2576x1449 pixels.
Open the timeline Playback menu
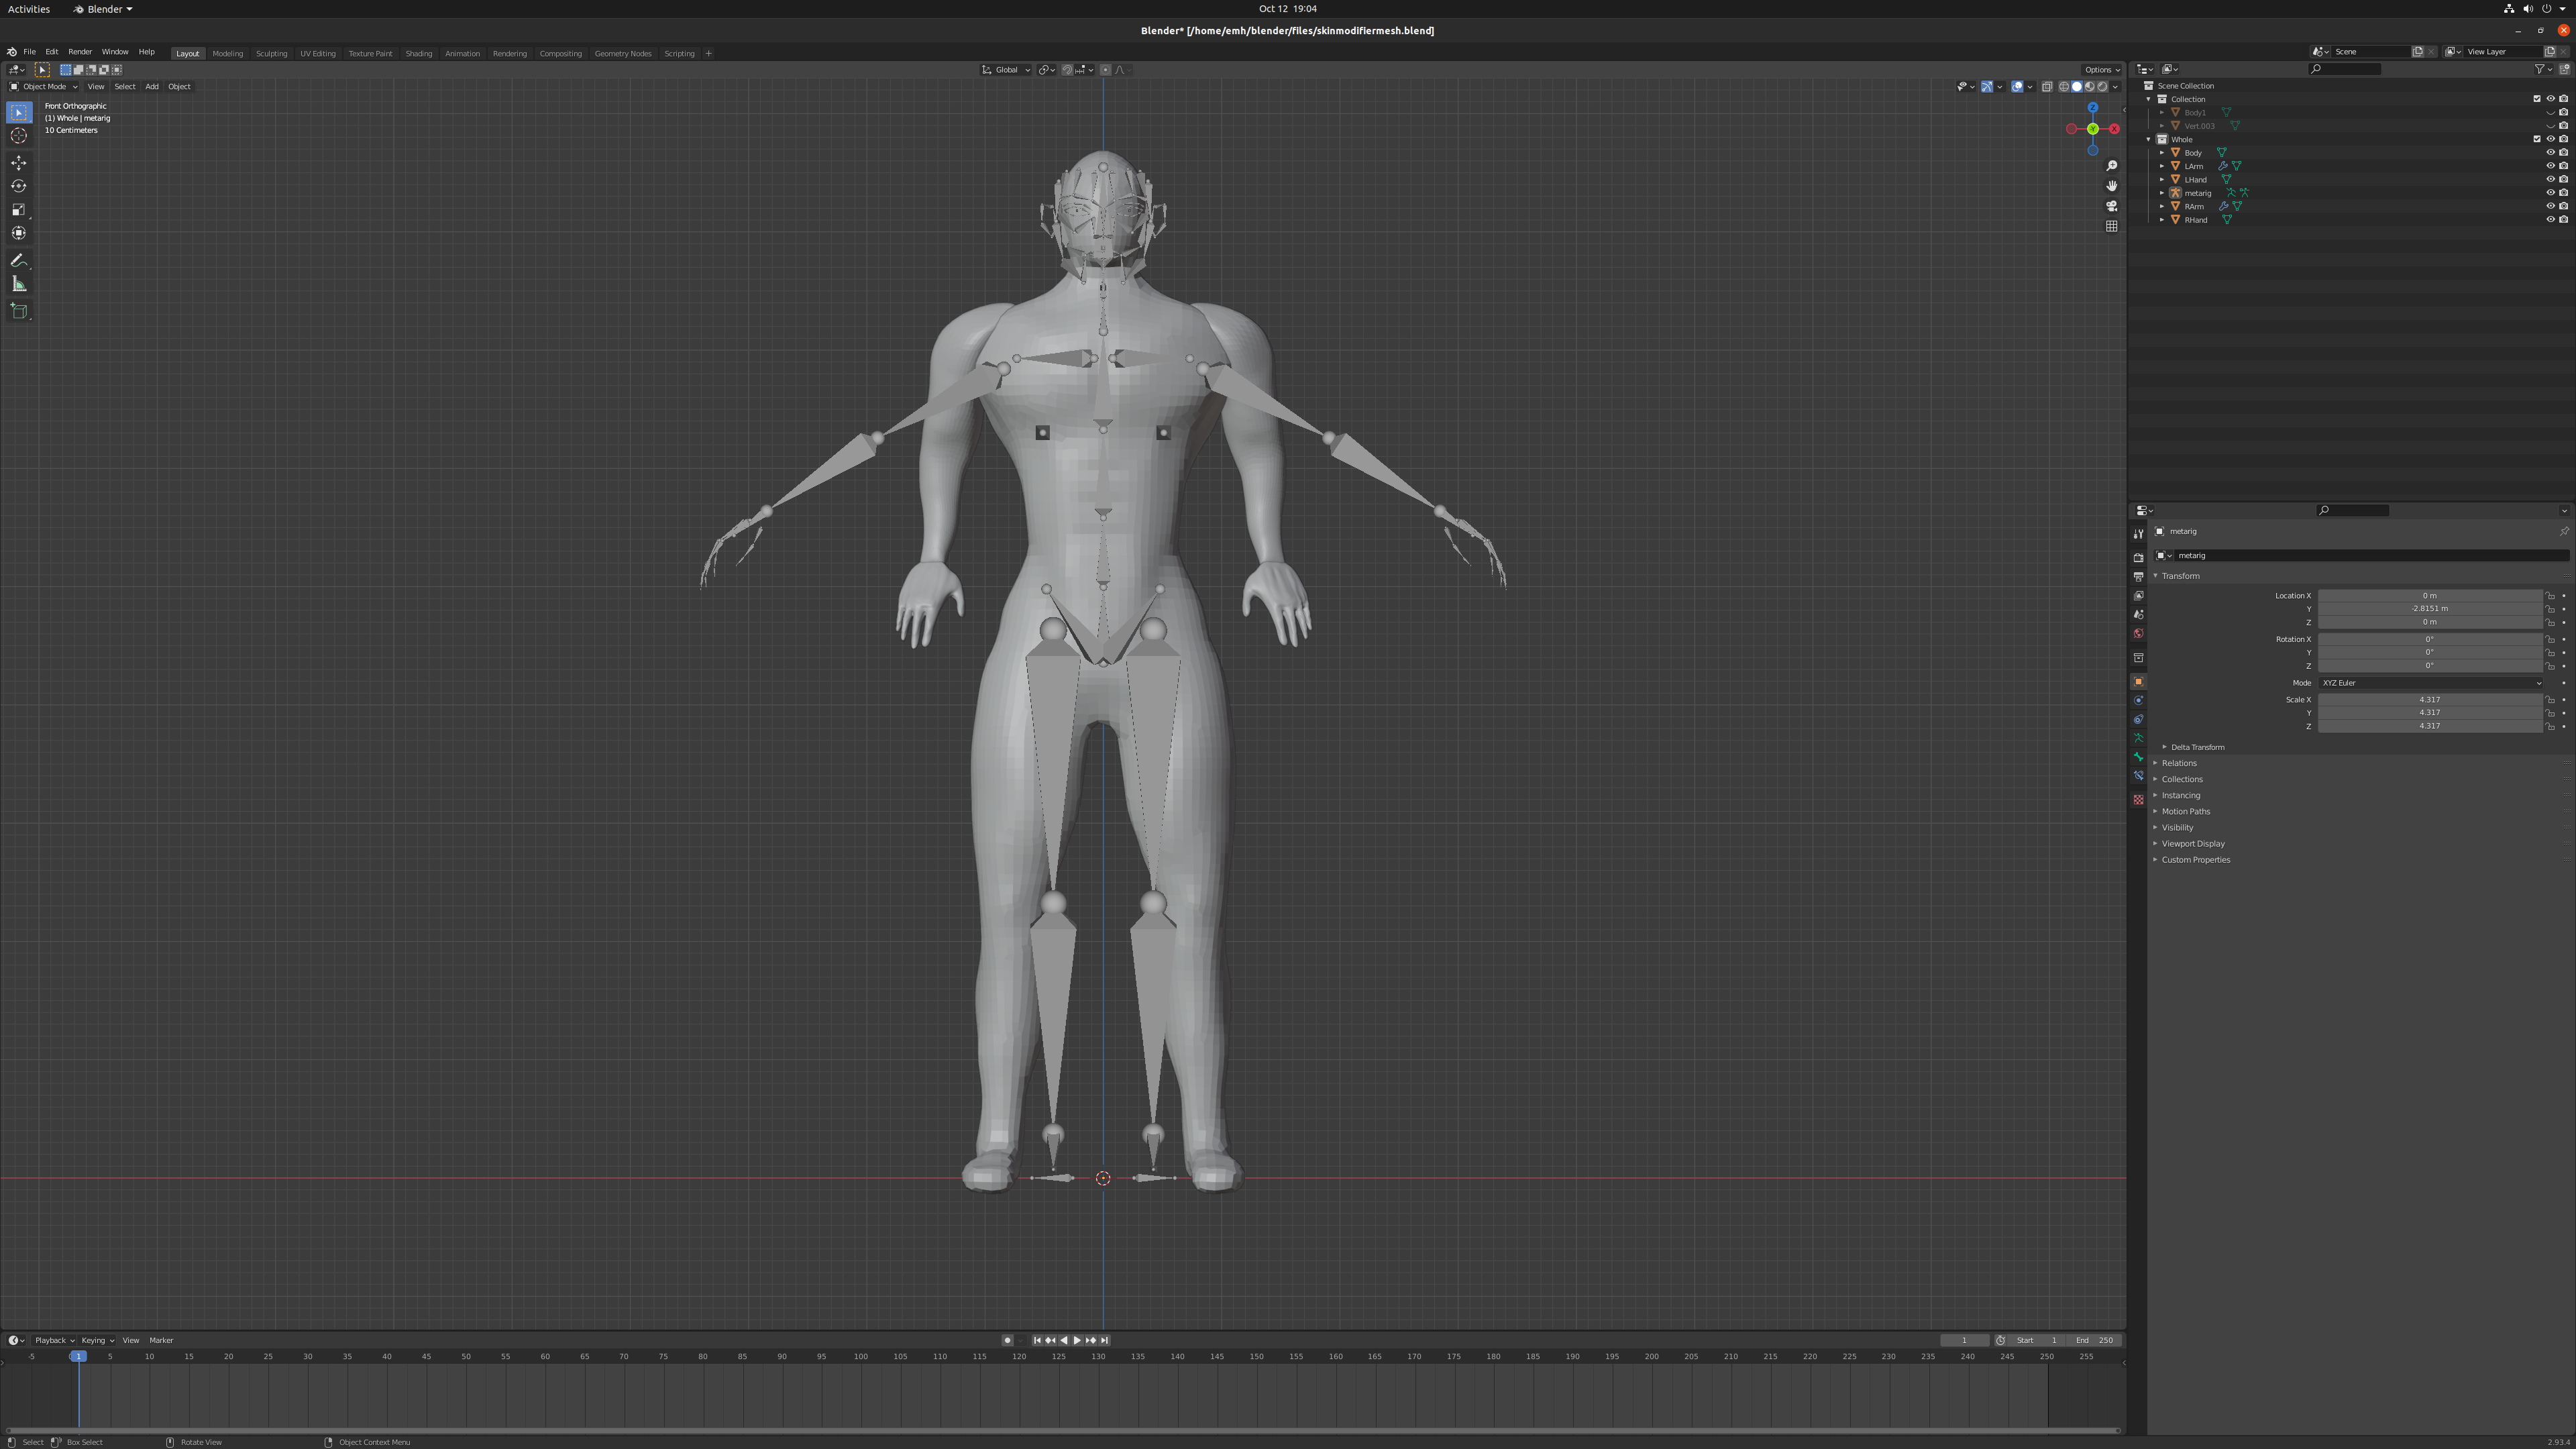pos(54,1340)
